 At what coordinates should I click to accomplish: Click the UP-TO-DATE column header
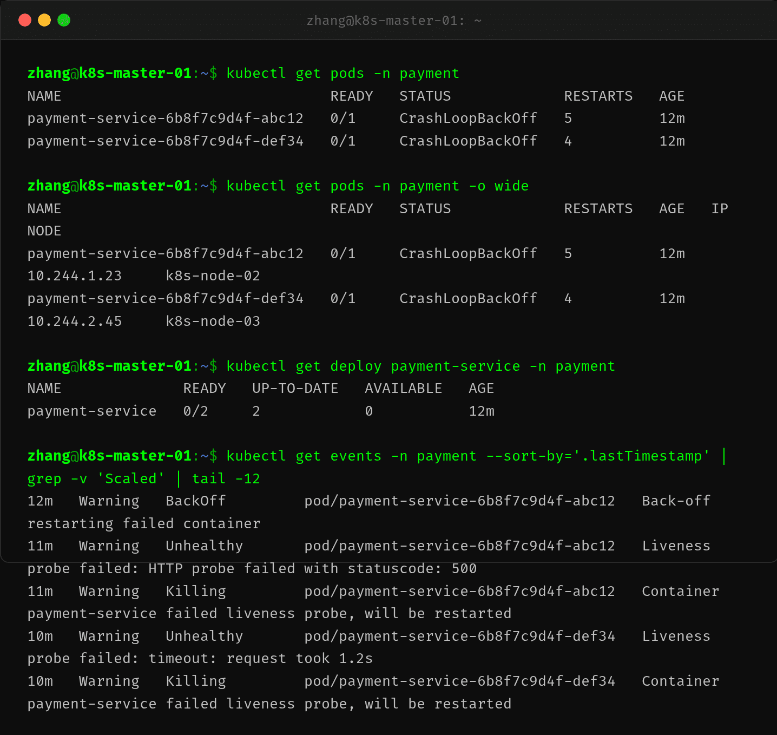click(295, 388)
